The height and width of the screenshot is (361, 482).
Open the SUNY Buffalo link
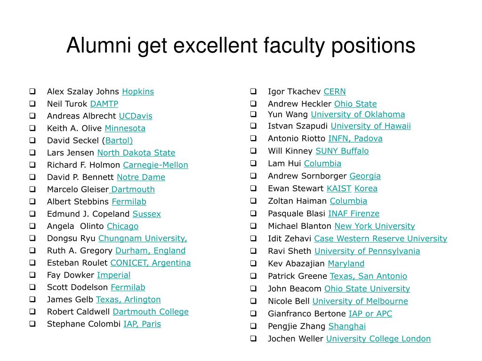pos(342,151)
